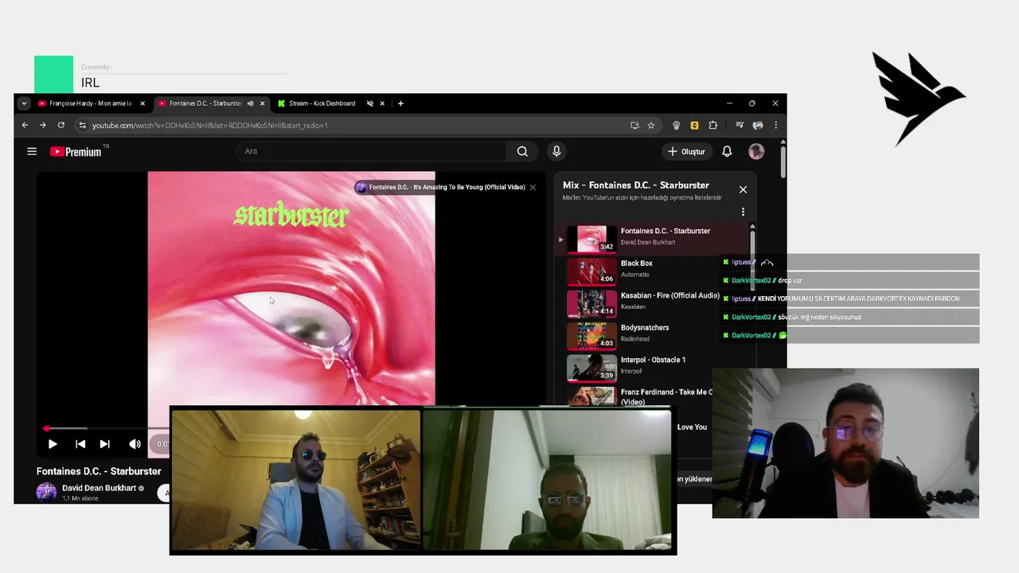Open the account avatar menu
1019x573 pixels.
756,151
